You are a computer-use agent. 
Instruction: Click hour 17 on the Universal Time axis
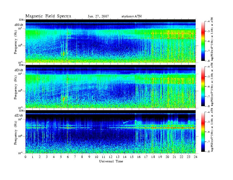pyautogui.click(x=146, y=157)
